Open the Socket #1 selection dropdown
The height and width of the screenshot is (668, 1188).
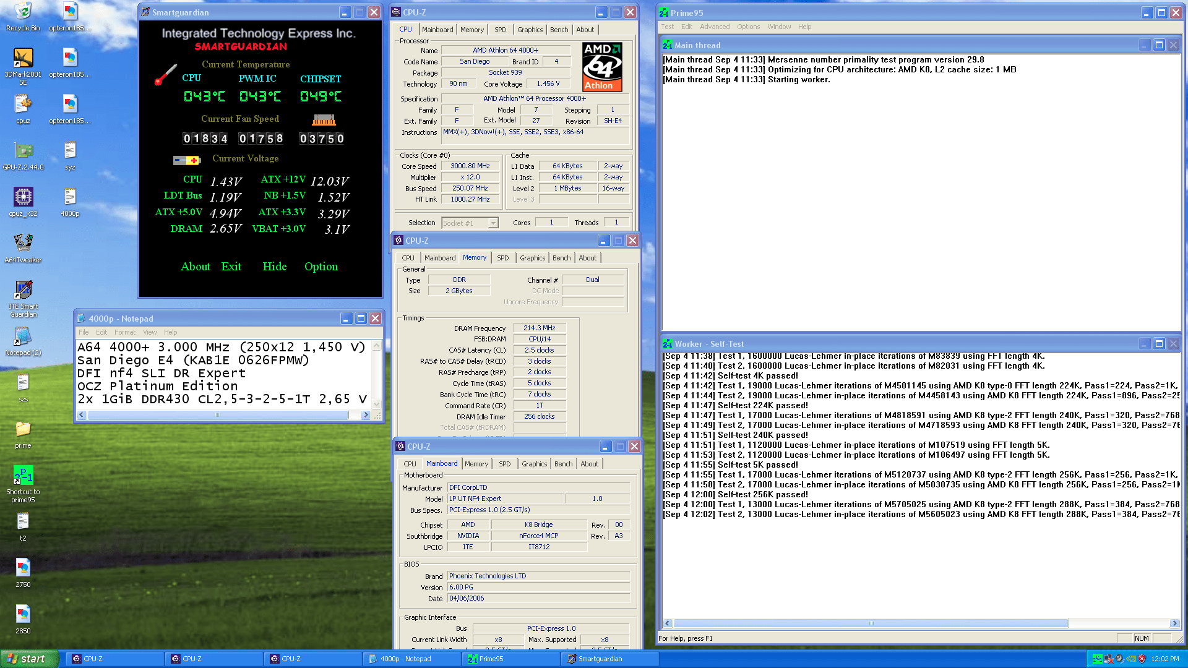(x=493, y=223)
